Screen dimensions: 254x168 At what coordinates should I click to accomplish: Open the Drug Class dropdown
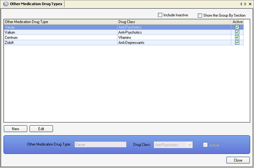[189, 145]
